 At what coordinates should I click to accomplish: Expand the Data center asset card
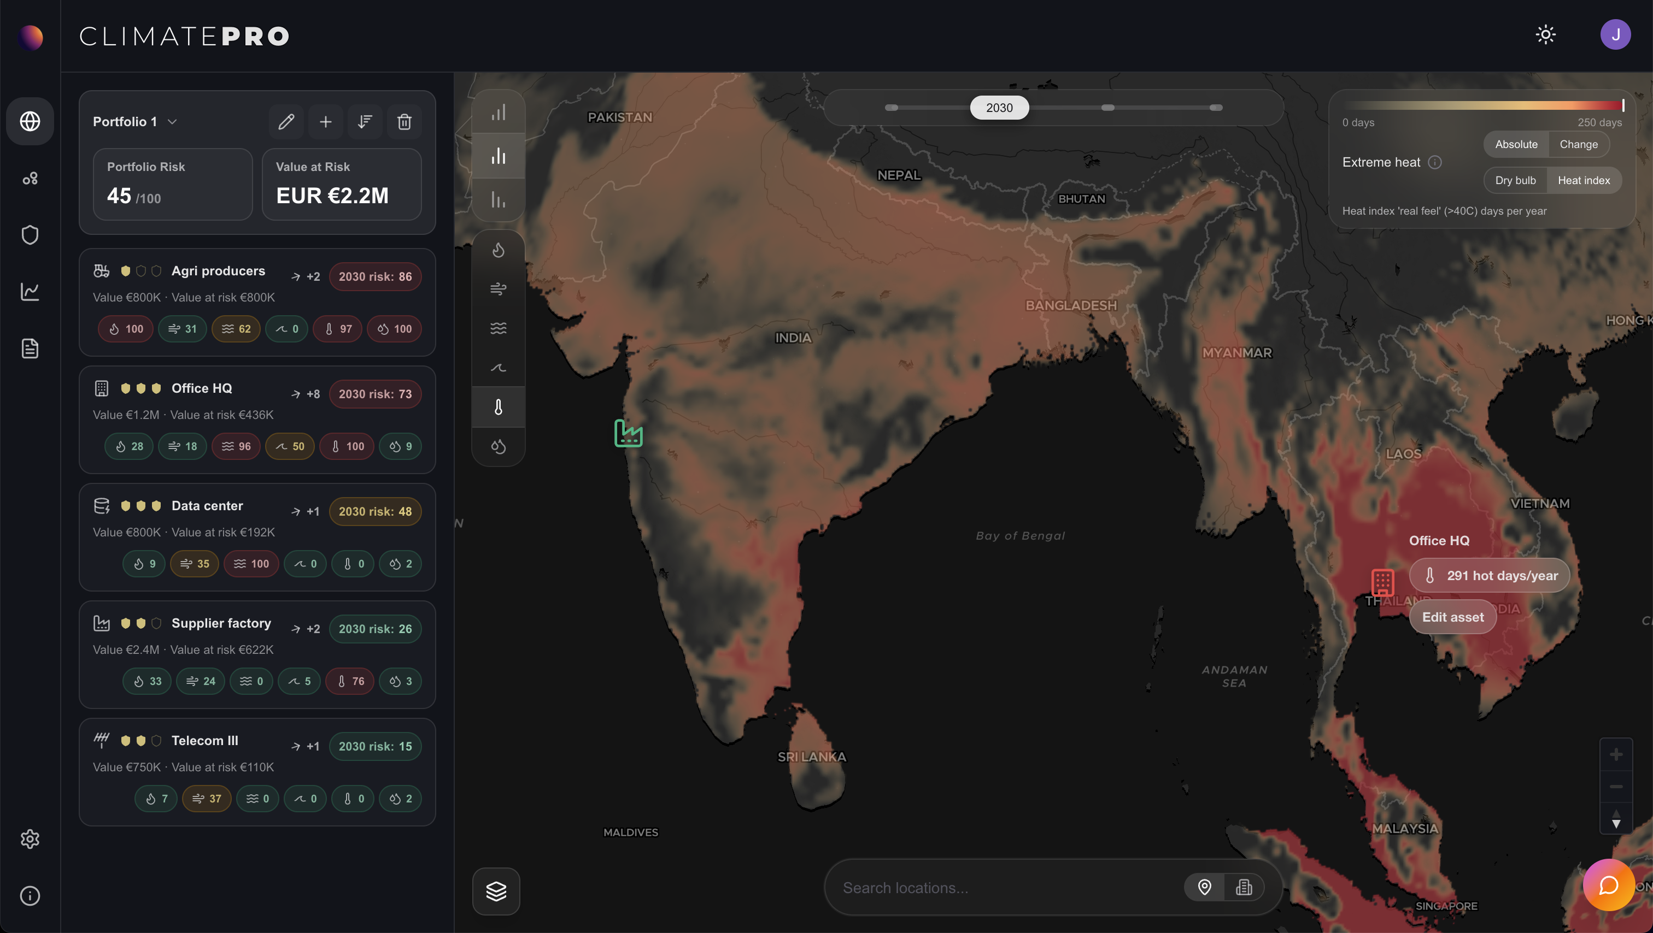[207, 505]
